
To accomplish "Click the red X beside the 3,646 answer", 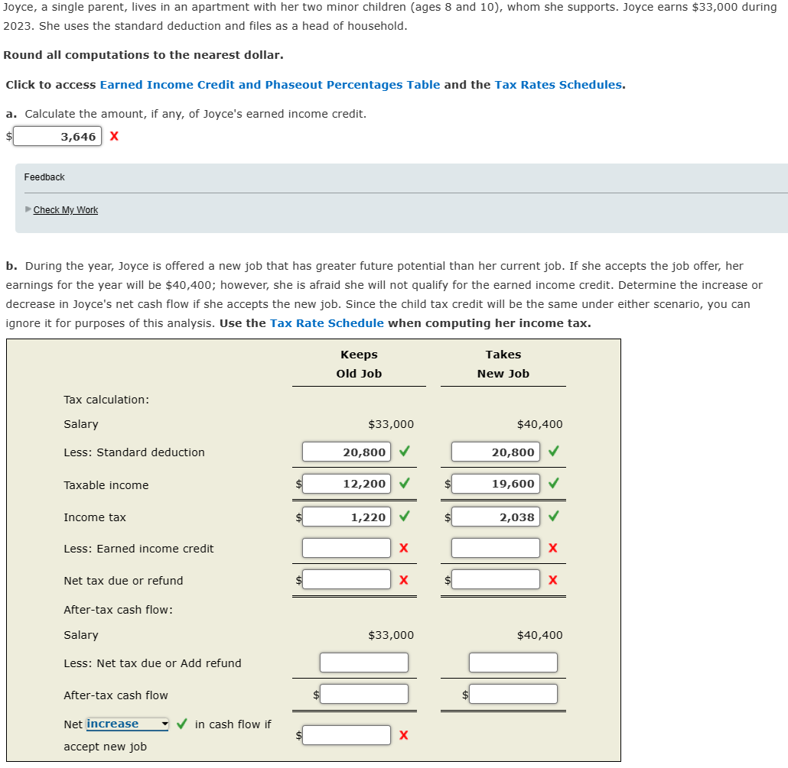I will [114, 136].
